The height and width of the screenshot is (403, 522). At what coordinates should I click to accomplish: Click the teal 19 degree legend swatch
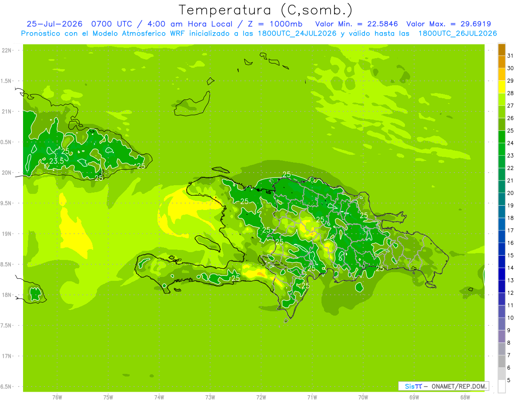pos(502,199)
